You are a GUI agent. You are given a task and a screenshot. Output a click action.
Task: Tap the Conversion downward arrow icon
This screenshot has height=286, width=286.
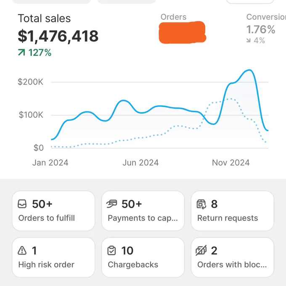tap(249, 40)
